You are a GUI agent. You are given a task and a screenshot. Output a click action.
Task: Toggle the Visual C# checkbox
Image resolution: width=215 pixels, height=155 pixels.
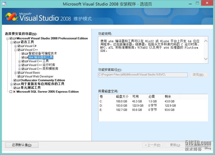[19, 46]
